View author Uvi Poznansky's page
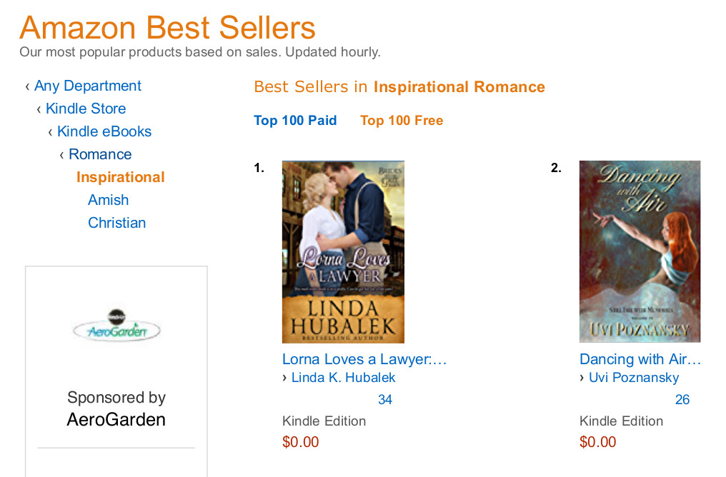Image resolution: width=726 pixels, height=477 pixels. 634,378
